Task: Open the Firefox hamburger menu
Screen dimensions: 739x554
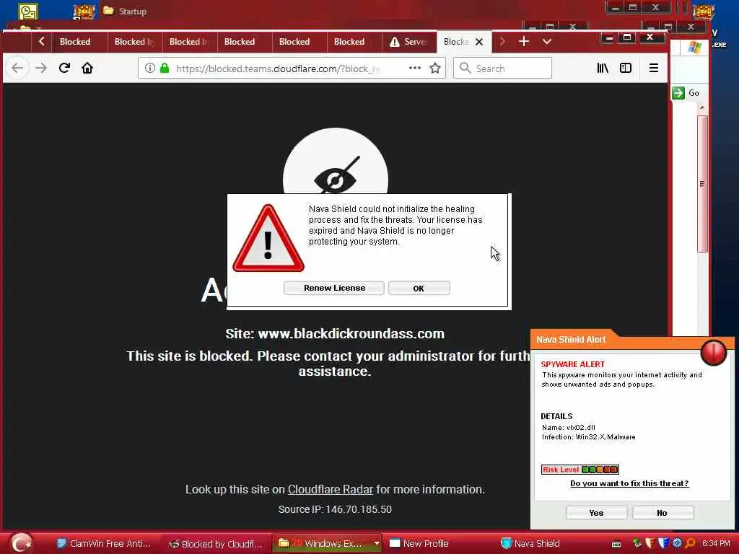Action: pos(654,68)
